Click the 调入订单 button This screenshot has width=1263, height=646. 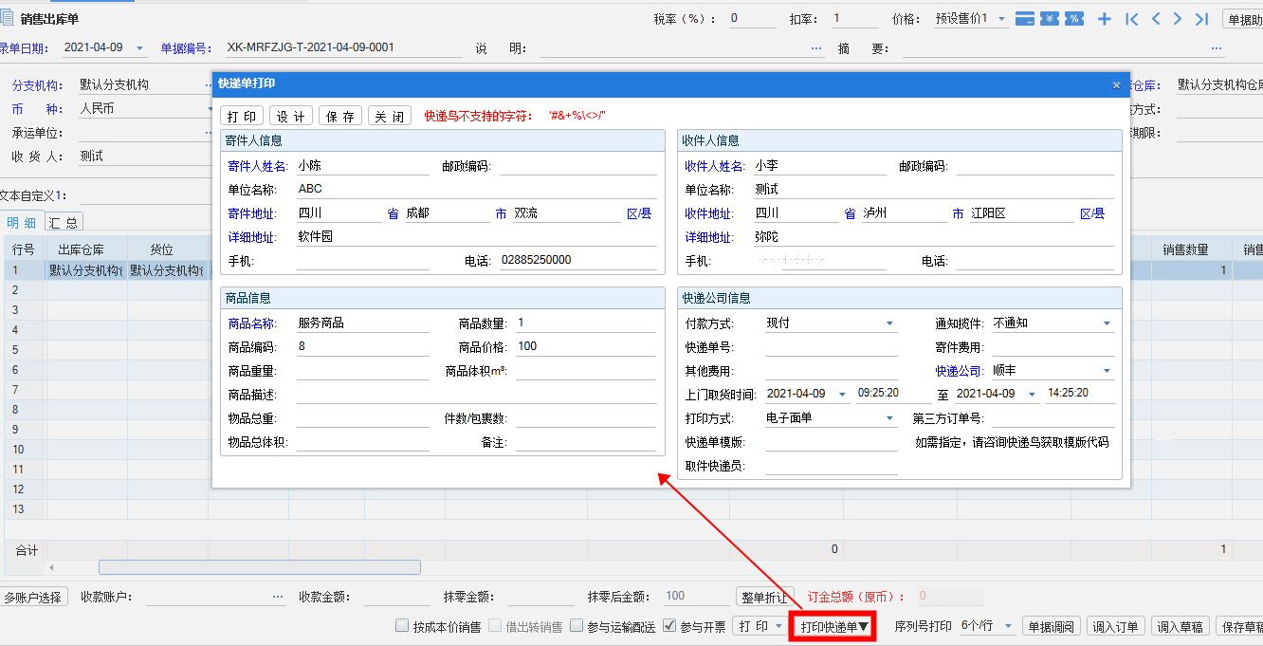[x=1115, y=626]
